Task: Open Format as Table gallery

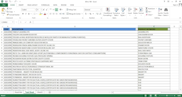Action: point(116,12)
